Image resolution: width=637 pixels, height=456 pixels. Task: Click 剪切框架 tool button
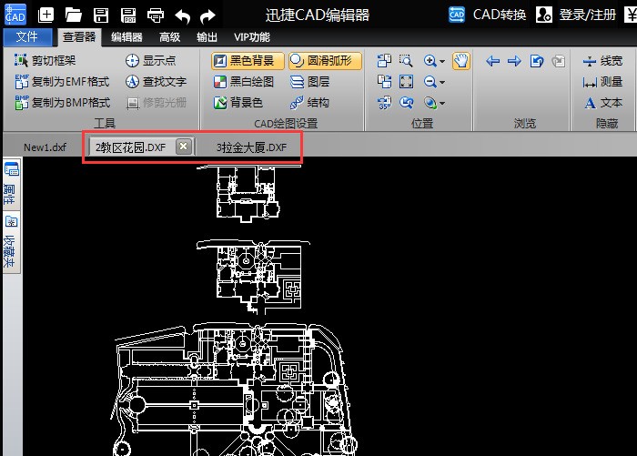[45, 61]
